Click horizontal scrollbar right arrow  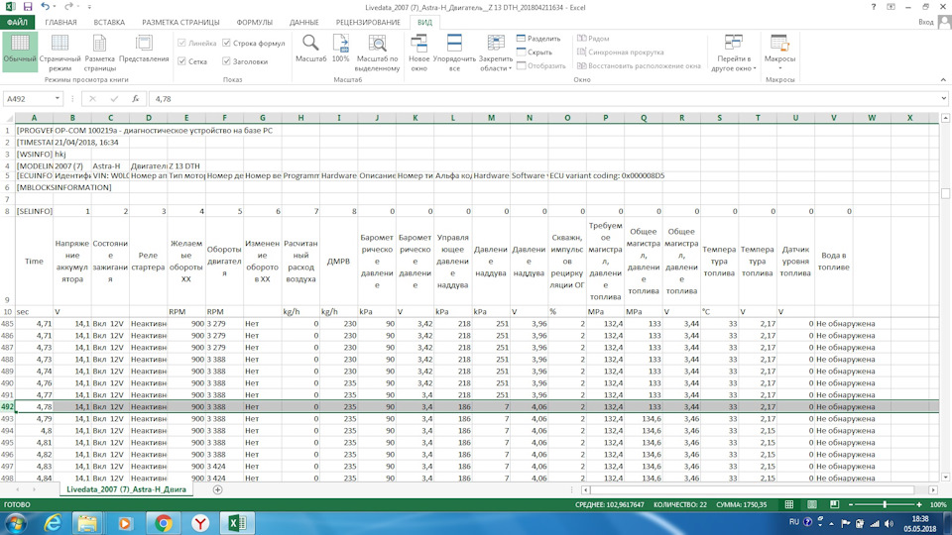pos(933,489)
